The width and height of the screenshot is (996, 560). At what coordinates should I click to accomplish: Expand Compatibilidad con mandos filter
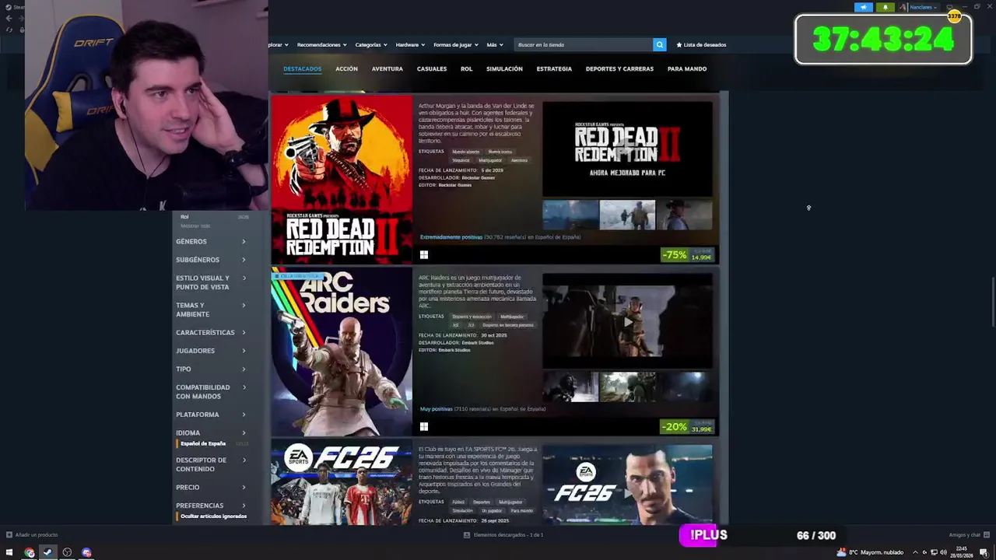(211, 392)
